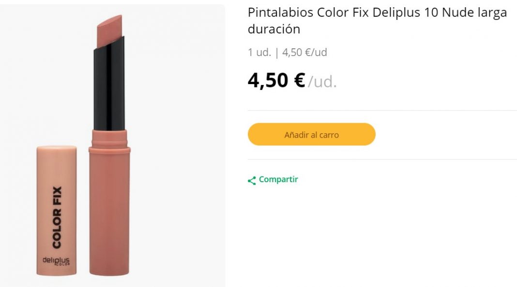The width and height of the screenshot is (517, 287).
Task: Click the green share icon
Action: (252, 180)
